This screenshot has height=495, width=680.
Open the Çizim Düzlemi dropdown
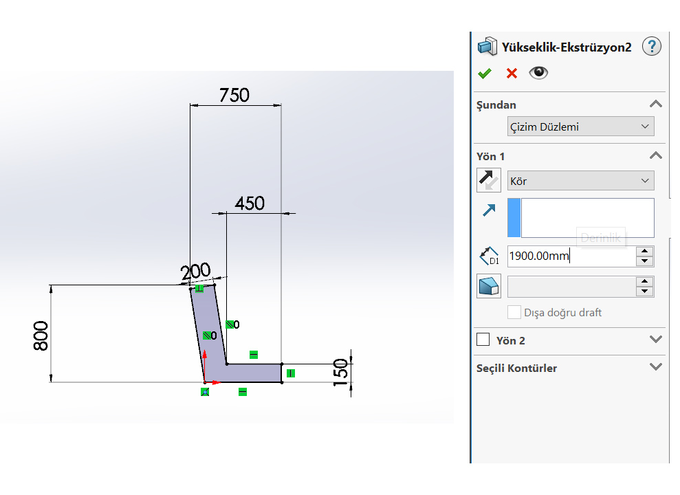581,126
